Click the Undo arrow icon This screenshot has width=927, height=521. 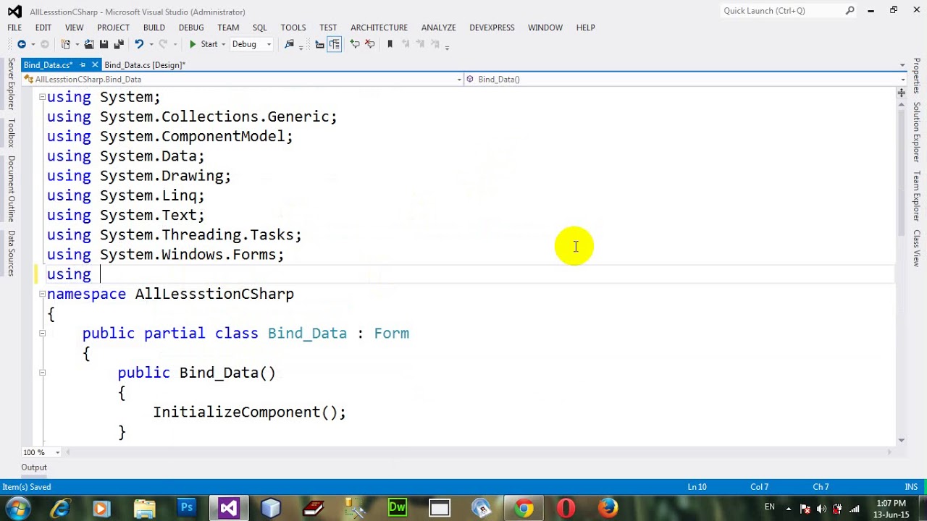tap(139, 44)
